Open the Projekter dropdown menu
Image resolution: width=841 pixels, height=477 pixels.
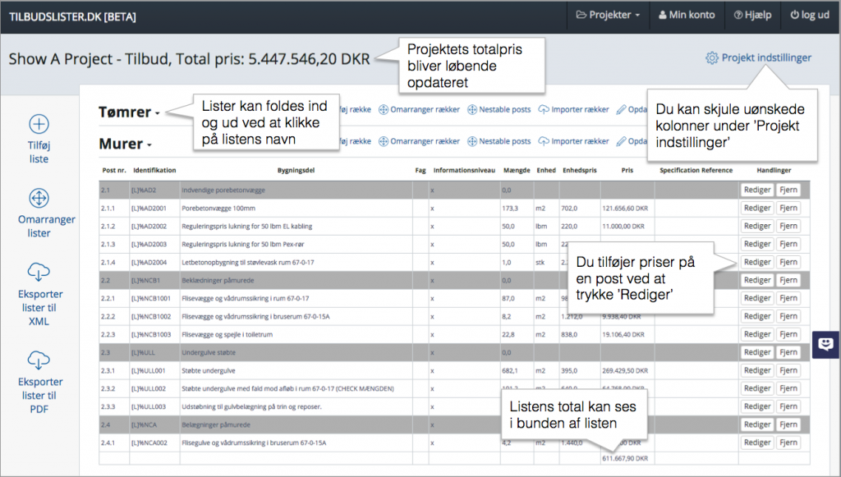609,15
